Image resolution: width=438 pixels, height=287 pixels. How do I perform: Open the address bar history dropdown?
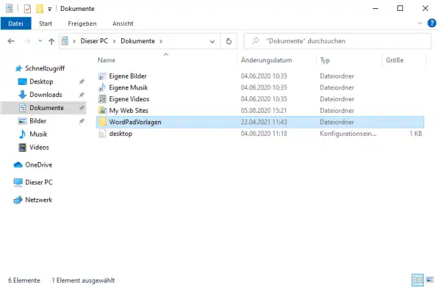(x=212, y=42)
